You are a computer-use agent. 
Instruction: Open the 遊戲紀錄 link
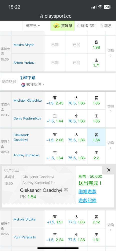tap(87, 200)
